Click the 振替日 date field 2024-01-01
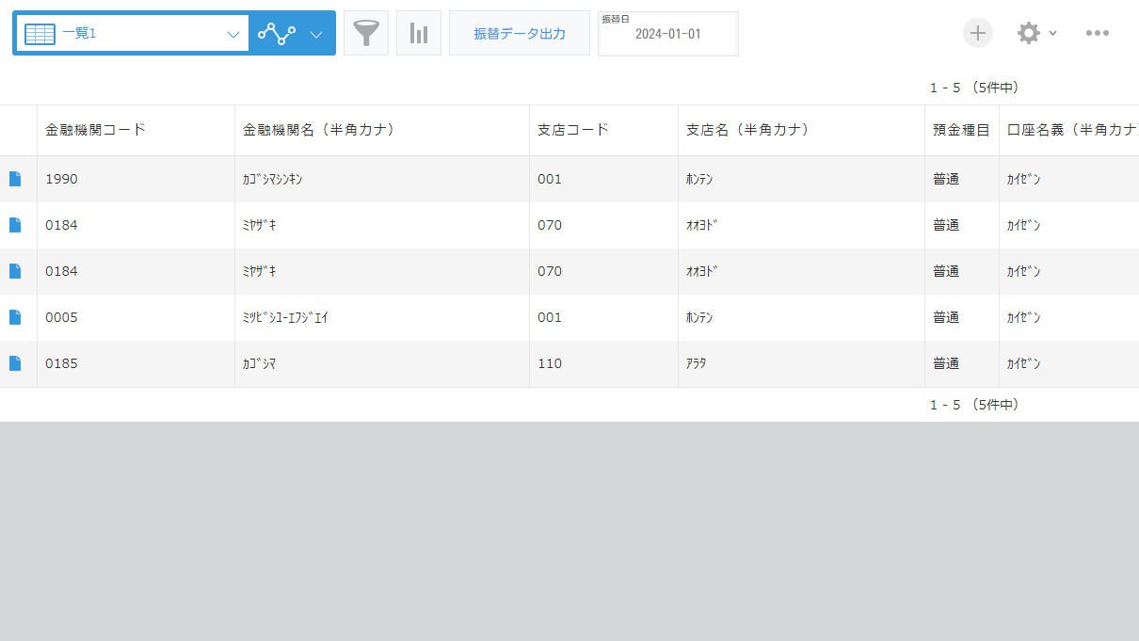The height and width of the screenshot is (641, 1139). point(668,34)
